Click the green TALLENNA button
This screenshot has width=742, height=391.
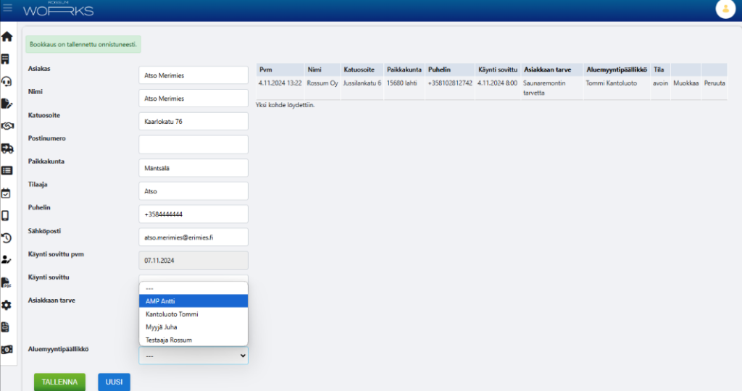(59, 382)
